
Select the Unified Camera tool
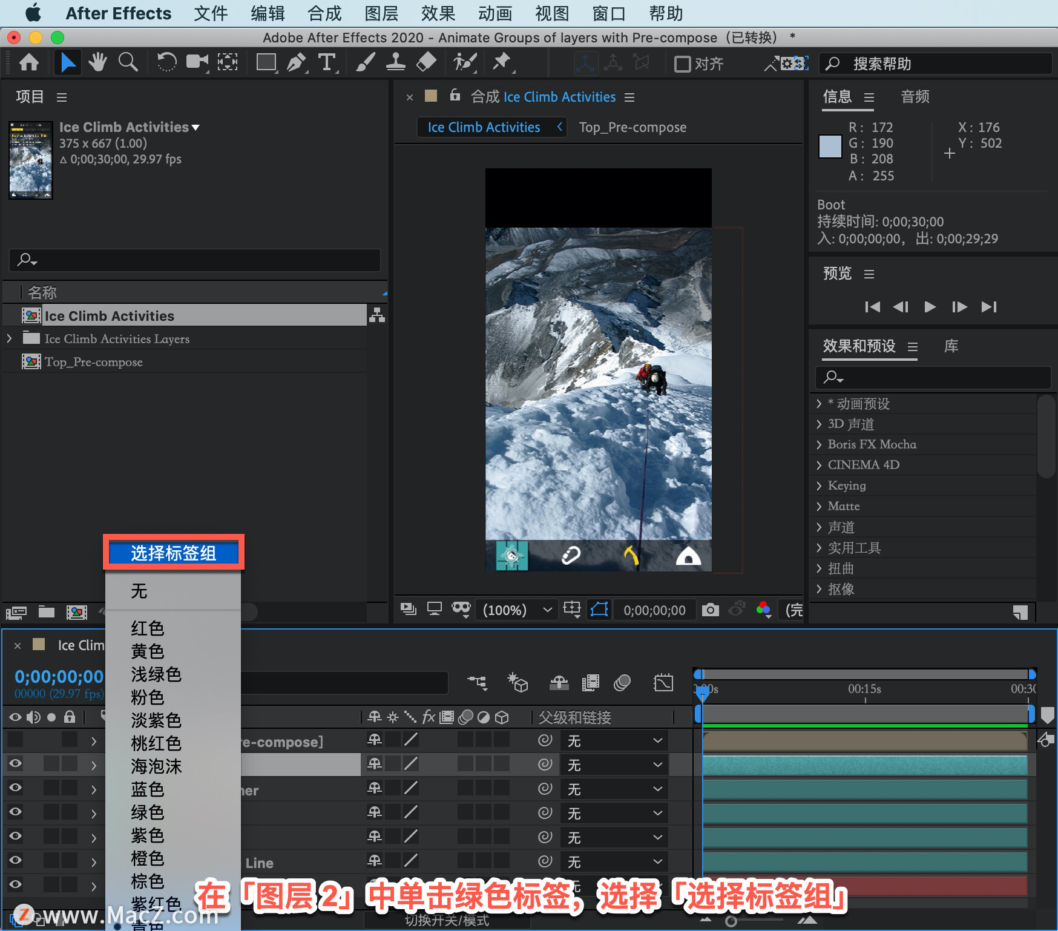(197, 62)
